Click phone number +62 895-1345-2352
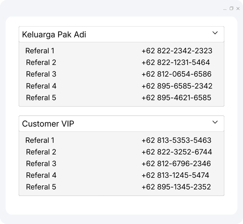The image size is (243, 224). coord(176,187)
